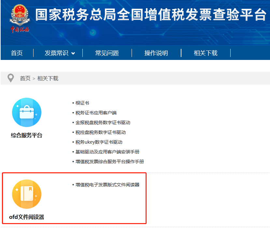
Task: Go to 常见问题 in the navigation bar
Action: [107, 53]
